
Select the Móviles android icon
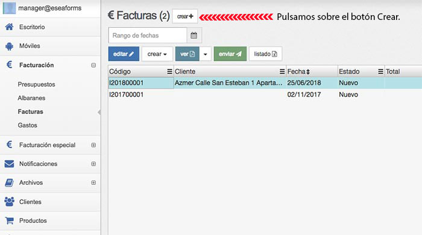click(9, 46)
